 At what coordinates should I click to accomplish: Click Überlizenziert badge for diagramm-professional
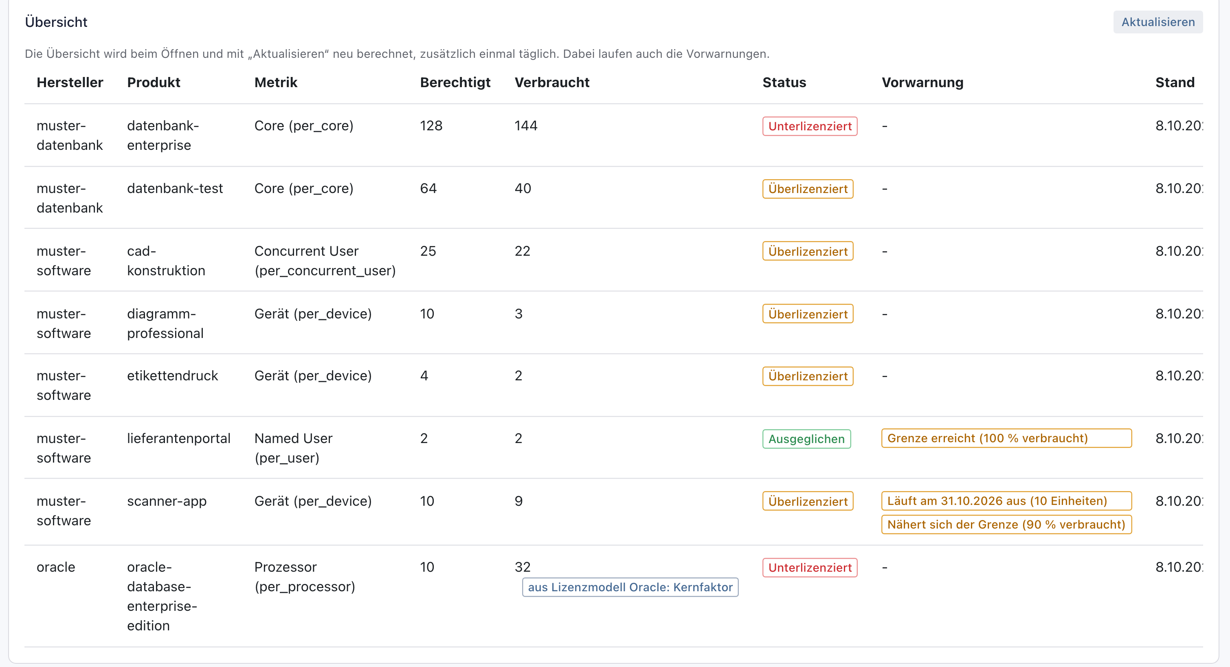coord(807,314)
